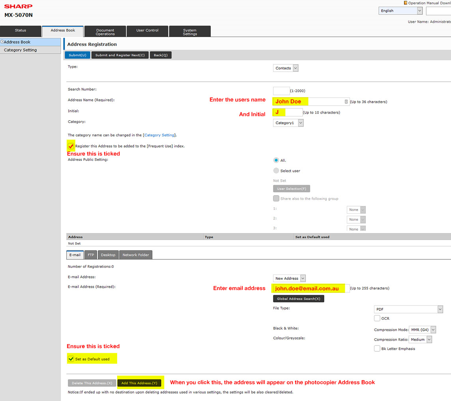Click the Search Number input field
The height and width of the screenshot is (401, 451).
coord(281,91)
